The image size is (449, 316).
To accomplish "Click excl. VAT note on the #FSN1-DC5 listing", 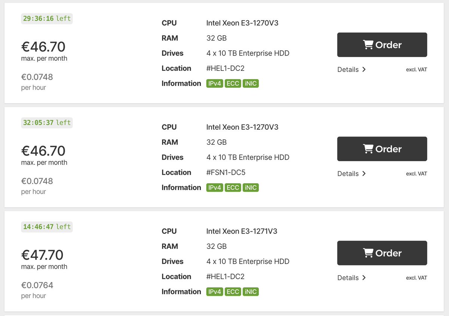I will pyautogui.click(x=416, y=174).
